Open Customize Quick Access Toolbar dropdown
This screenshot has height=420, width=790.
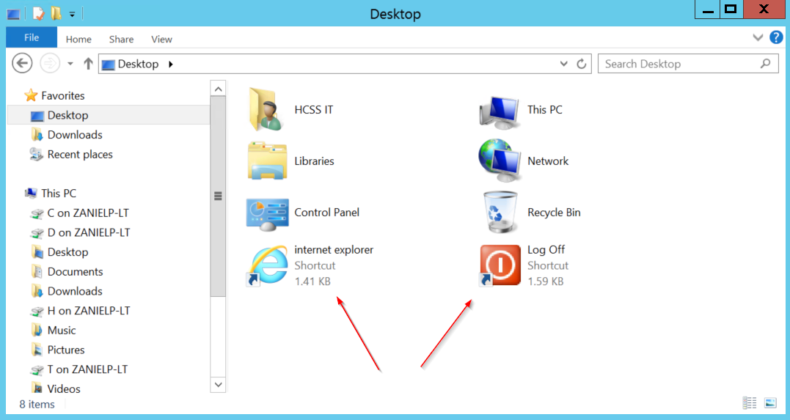72,15
